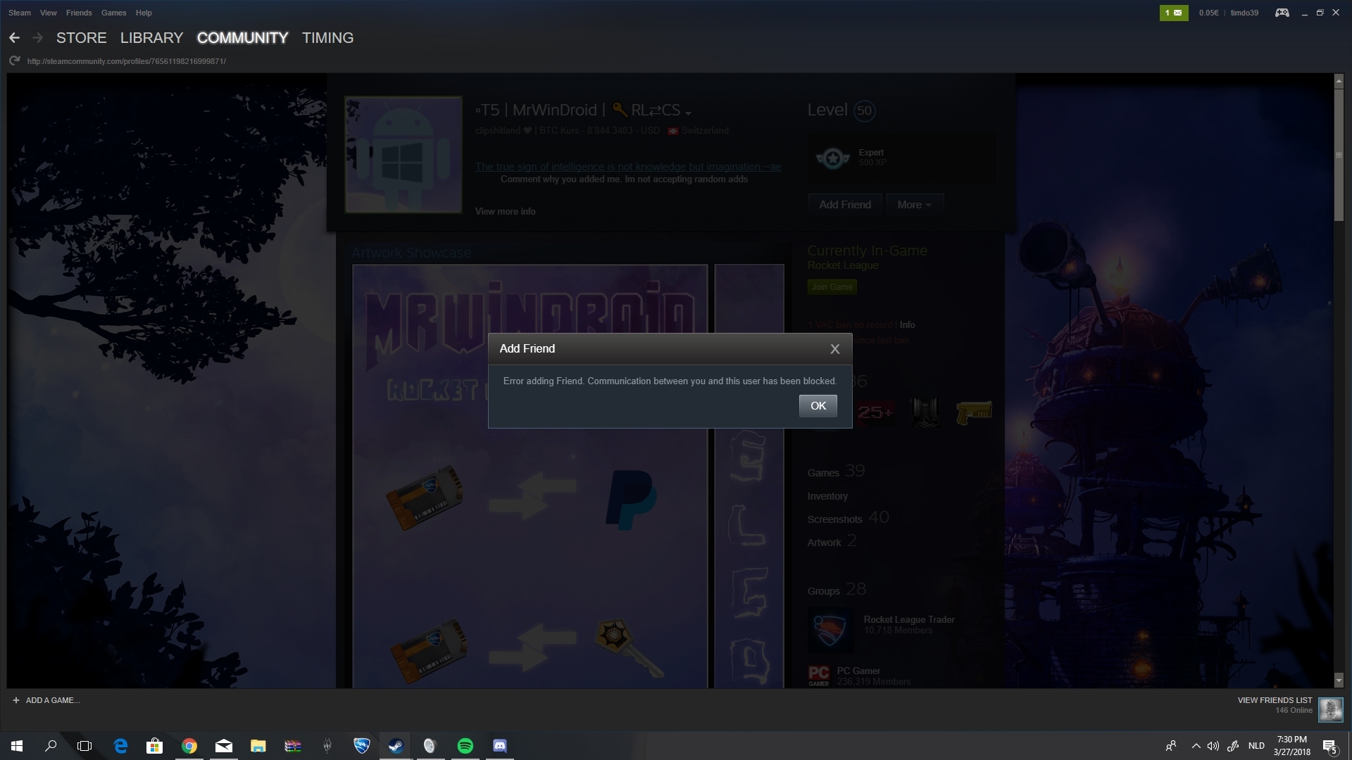
Task: Open the timdo39 account menu
Action: click(x=1244, y=13)
